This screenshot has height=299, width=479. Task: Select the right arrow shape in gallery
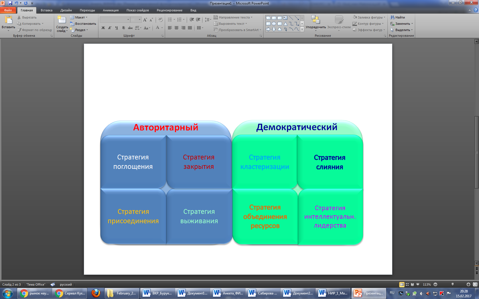pyautogui.click(x=268, y=29)
